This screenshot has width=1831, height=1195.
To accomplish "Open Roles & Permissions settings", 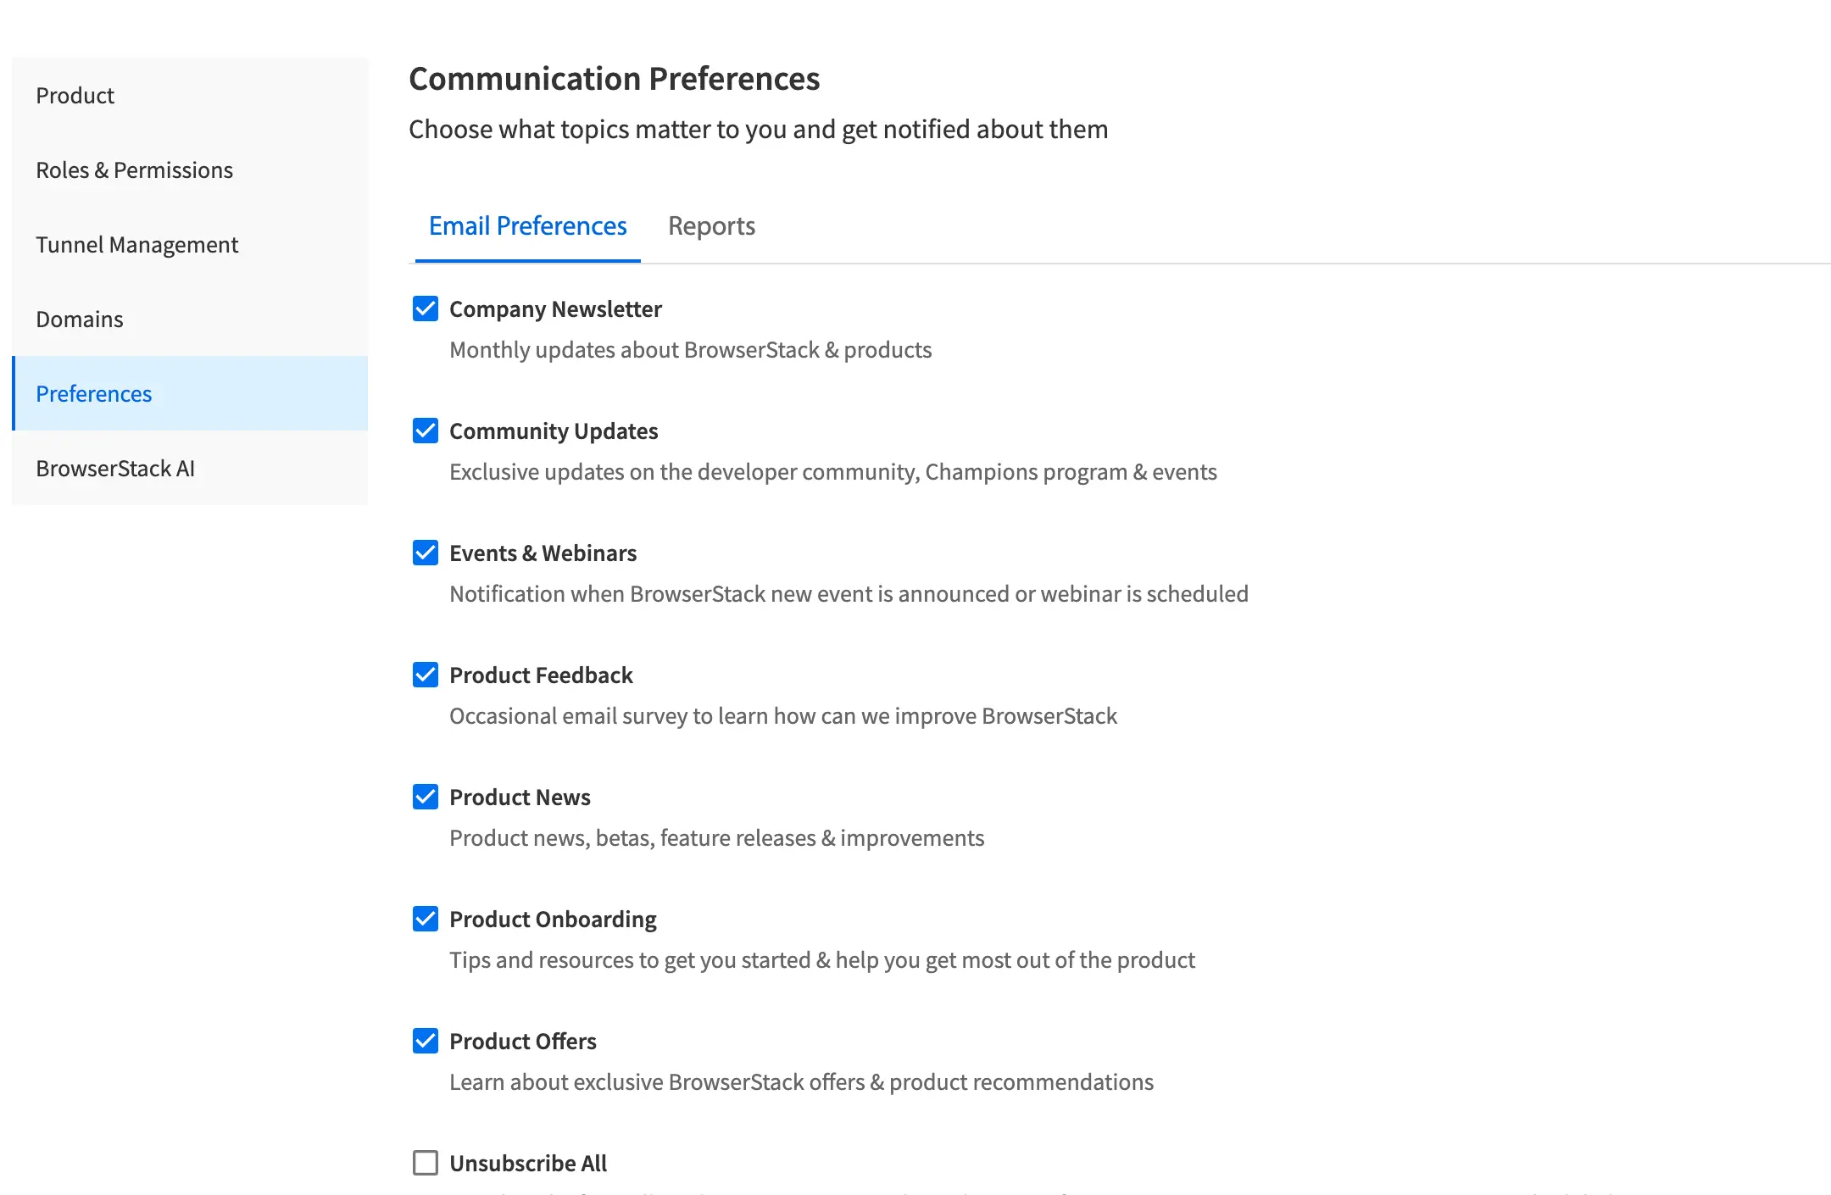I will pyautogui.click(x=135, y=168).
